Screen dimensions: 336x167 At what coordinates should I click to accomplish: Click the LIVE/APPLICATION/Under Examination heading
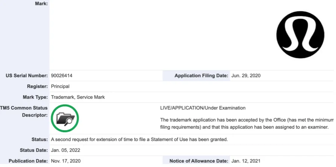[x=203, y=108]
